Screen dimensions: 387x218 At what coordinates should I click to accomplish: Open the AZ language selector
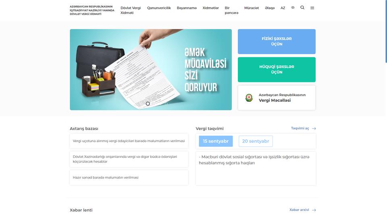coord(283,8)
